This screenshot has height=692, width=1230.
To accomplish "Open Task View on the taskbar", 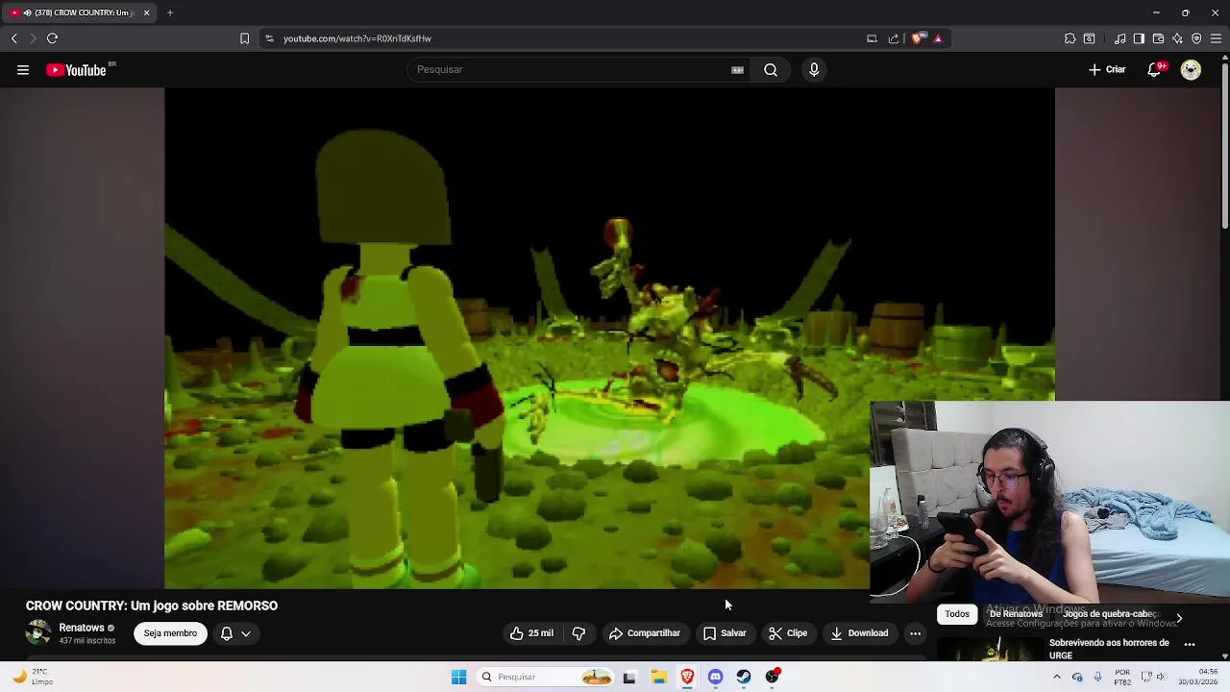I will [x=629, y=677].
